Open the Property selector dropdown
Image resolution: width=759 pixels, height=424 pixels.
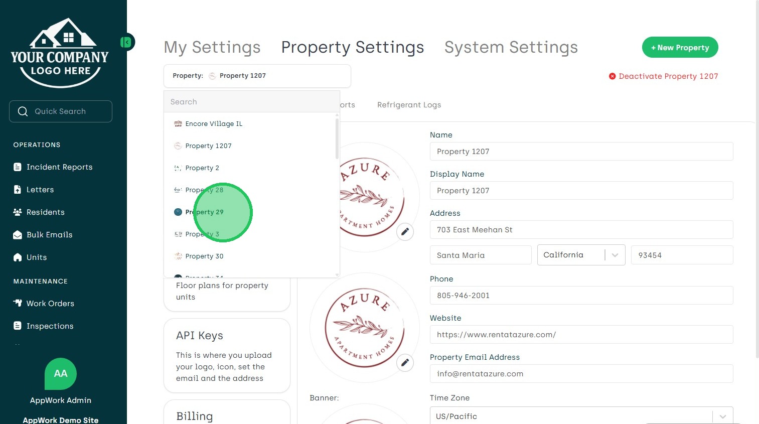point(257,76)
